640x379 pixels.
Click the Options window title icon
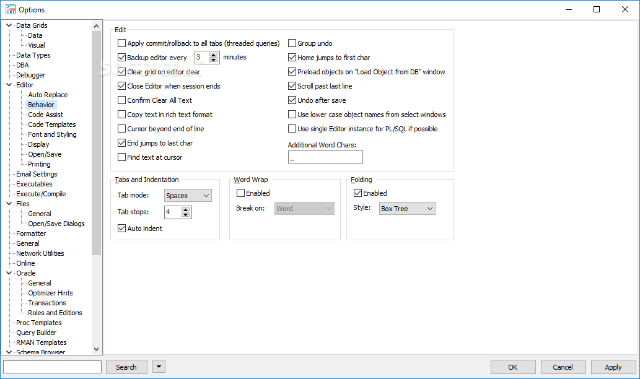(x=10, y=9)
